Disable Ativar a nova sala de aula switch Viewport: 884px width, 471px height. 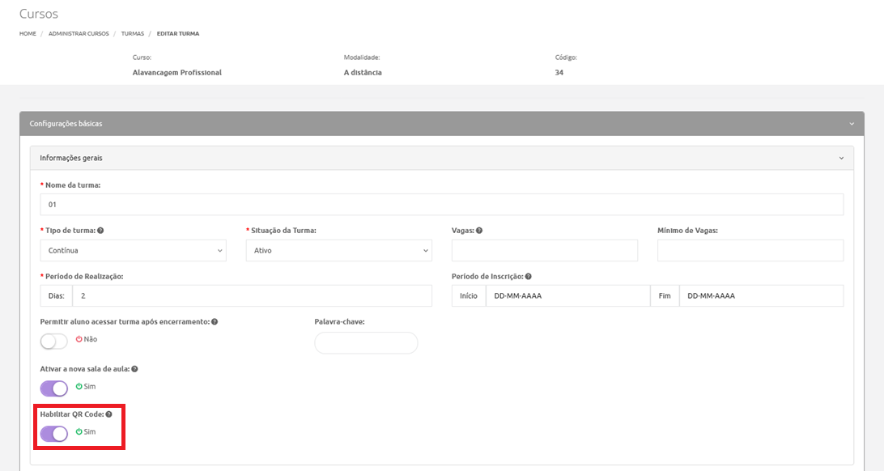point(54,388)
